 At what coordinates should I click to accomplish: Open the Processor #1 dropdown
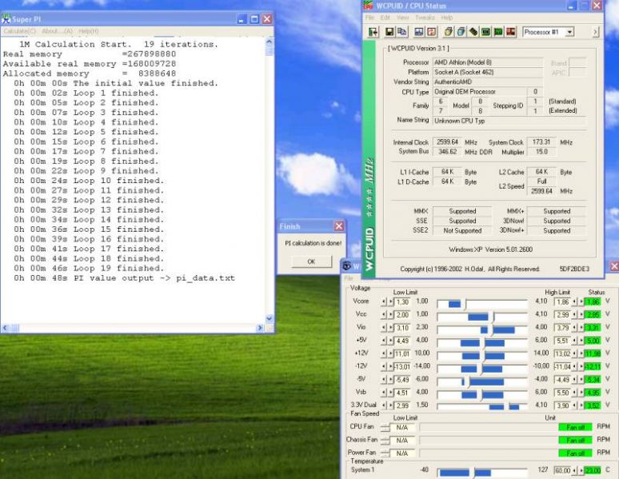pyautogui.click(x=569, y=32)
